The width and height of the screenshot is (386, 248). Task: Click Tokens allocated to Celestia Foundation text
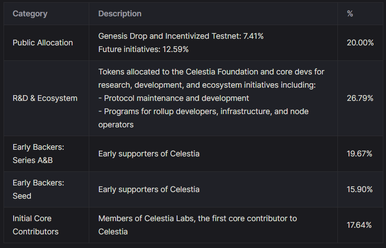coord(211,71)
